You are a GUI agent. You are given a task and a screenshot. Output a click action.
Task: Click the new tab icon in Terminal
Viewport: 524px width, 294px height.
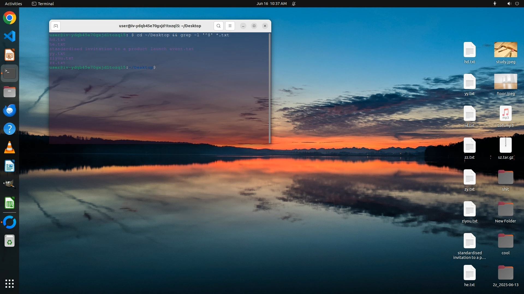56,26
